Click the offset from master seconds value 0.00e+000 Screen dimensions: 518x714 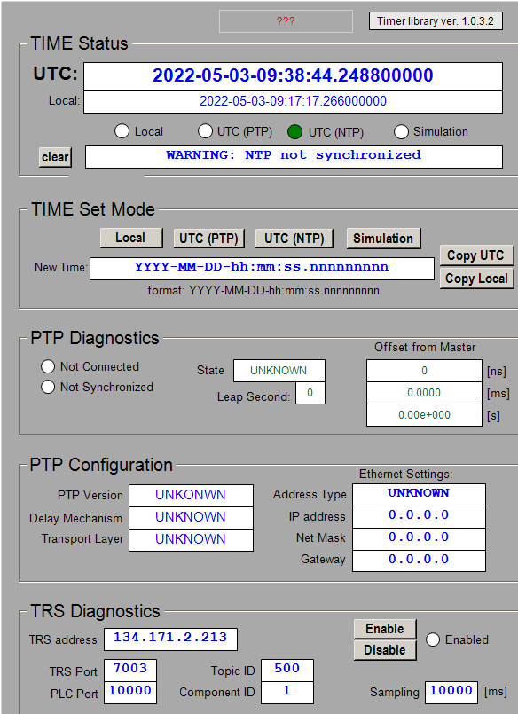pyautogui.click(x=424, y=415)
